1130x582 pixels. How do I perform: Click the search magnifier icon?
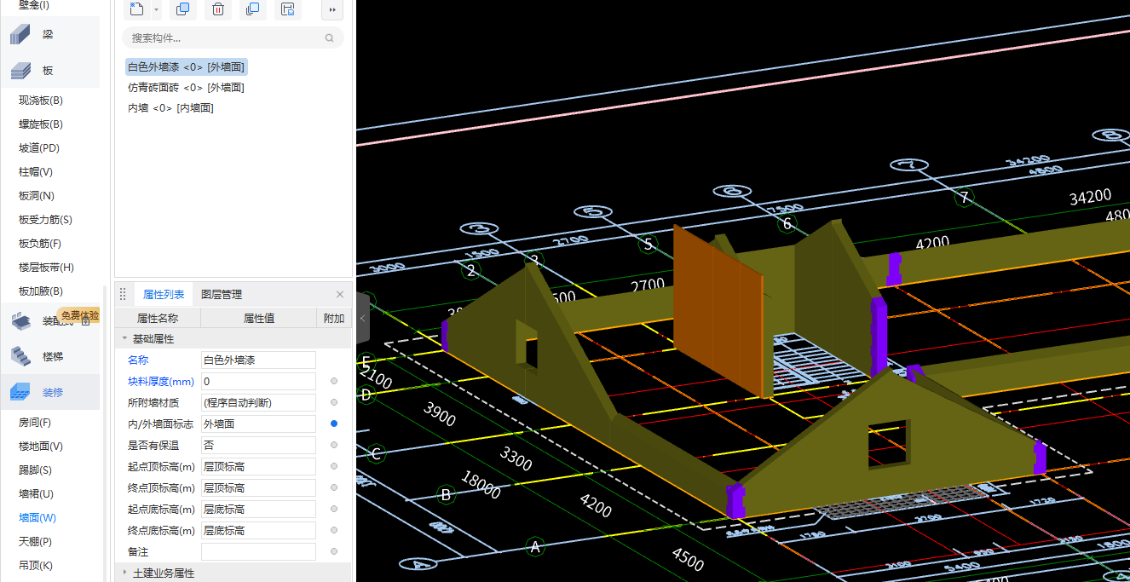coord(330,37)
